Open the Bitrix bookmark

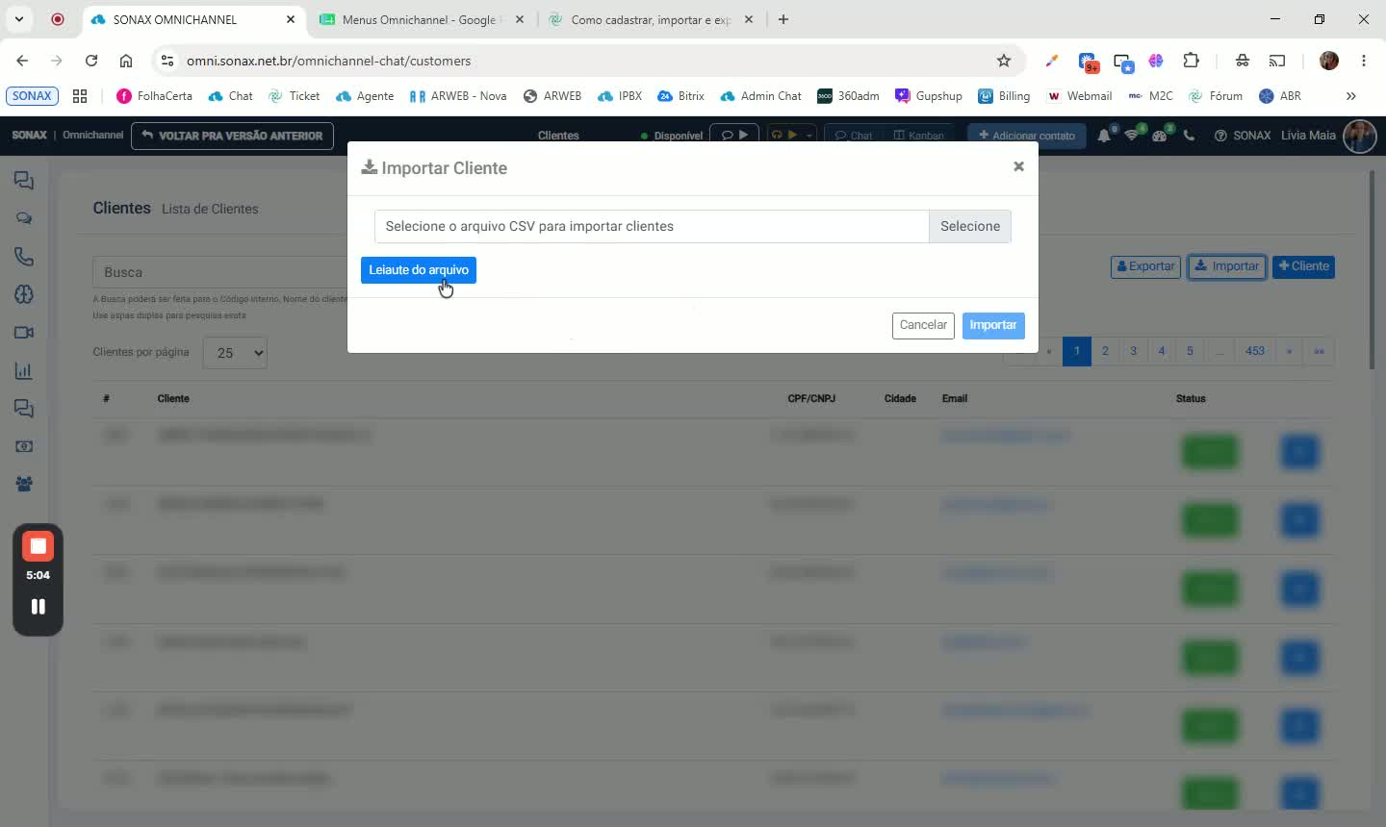(680, 96)
